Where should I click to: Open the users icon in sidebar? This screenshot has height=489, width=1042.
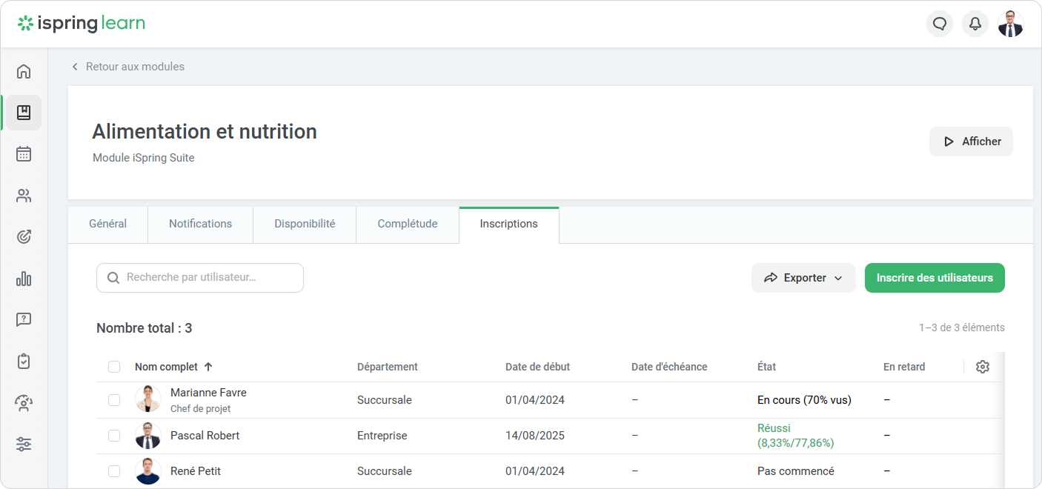pos(24,196)
